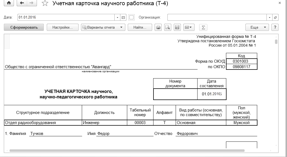Print the report

(x=158, y=27)
